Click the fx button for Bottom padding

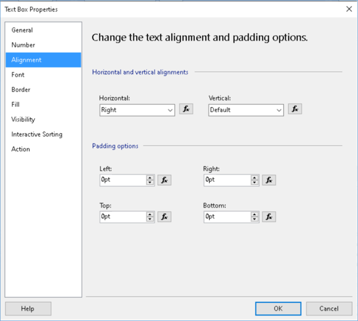(269, 217)
